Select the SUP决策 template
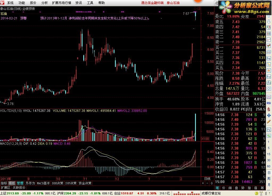Viewport: 272px width, 196px height. tap(71, 183)
